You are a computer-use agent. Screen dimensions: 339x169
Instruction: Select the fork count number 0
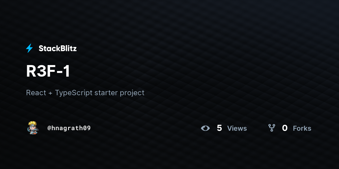(285, 128)
